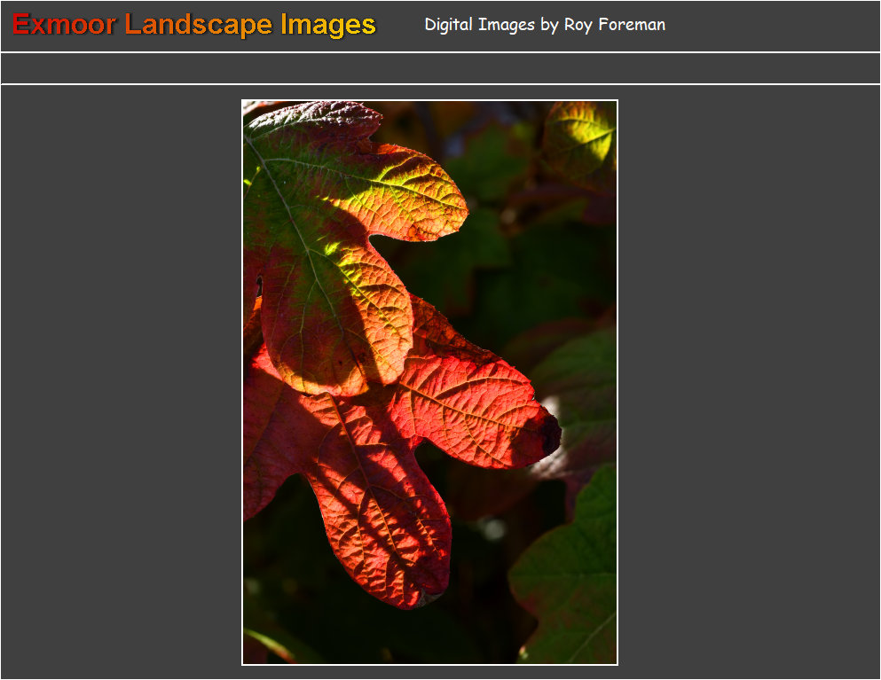Click the words 'Digital Images' in the subtitle
Viewport: 881px width, 680px height.
click(x=479, y=25)
